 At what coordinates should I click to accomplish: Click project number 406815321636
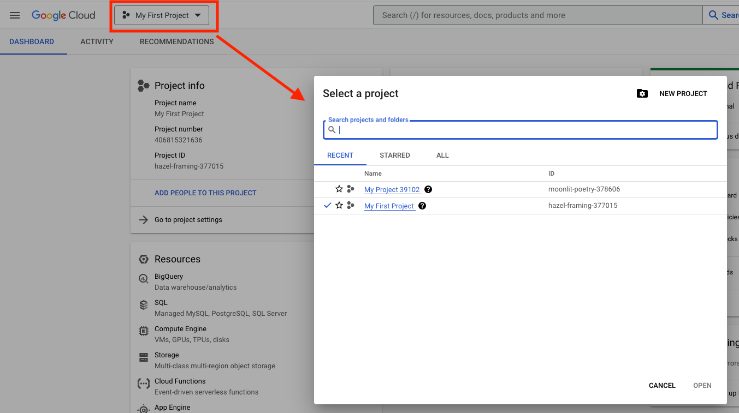pos(179,140)
